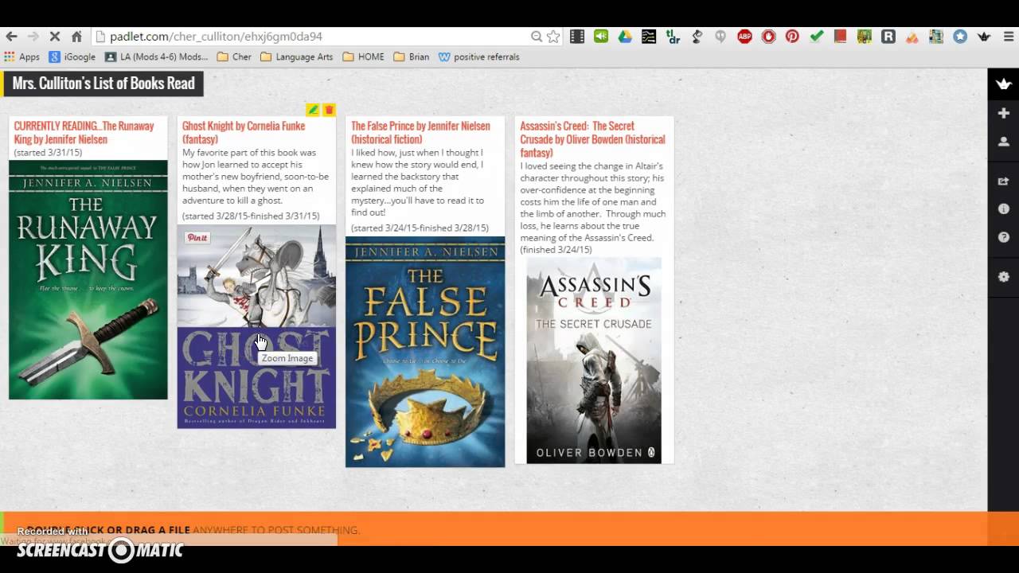Click the green checkmark extension icon

click(x=816, y=37)
